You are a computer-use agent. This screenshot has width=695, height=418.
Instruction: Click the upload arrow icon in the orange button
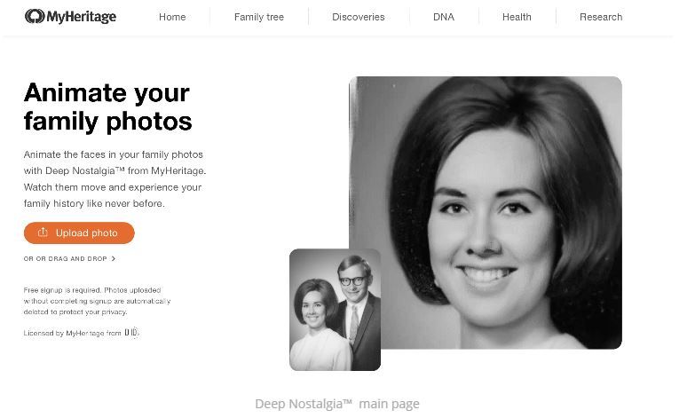[x=43, y=233]
